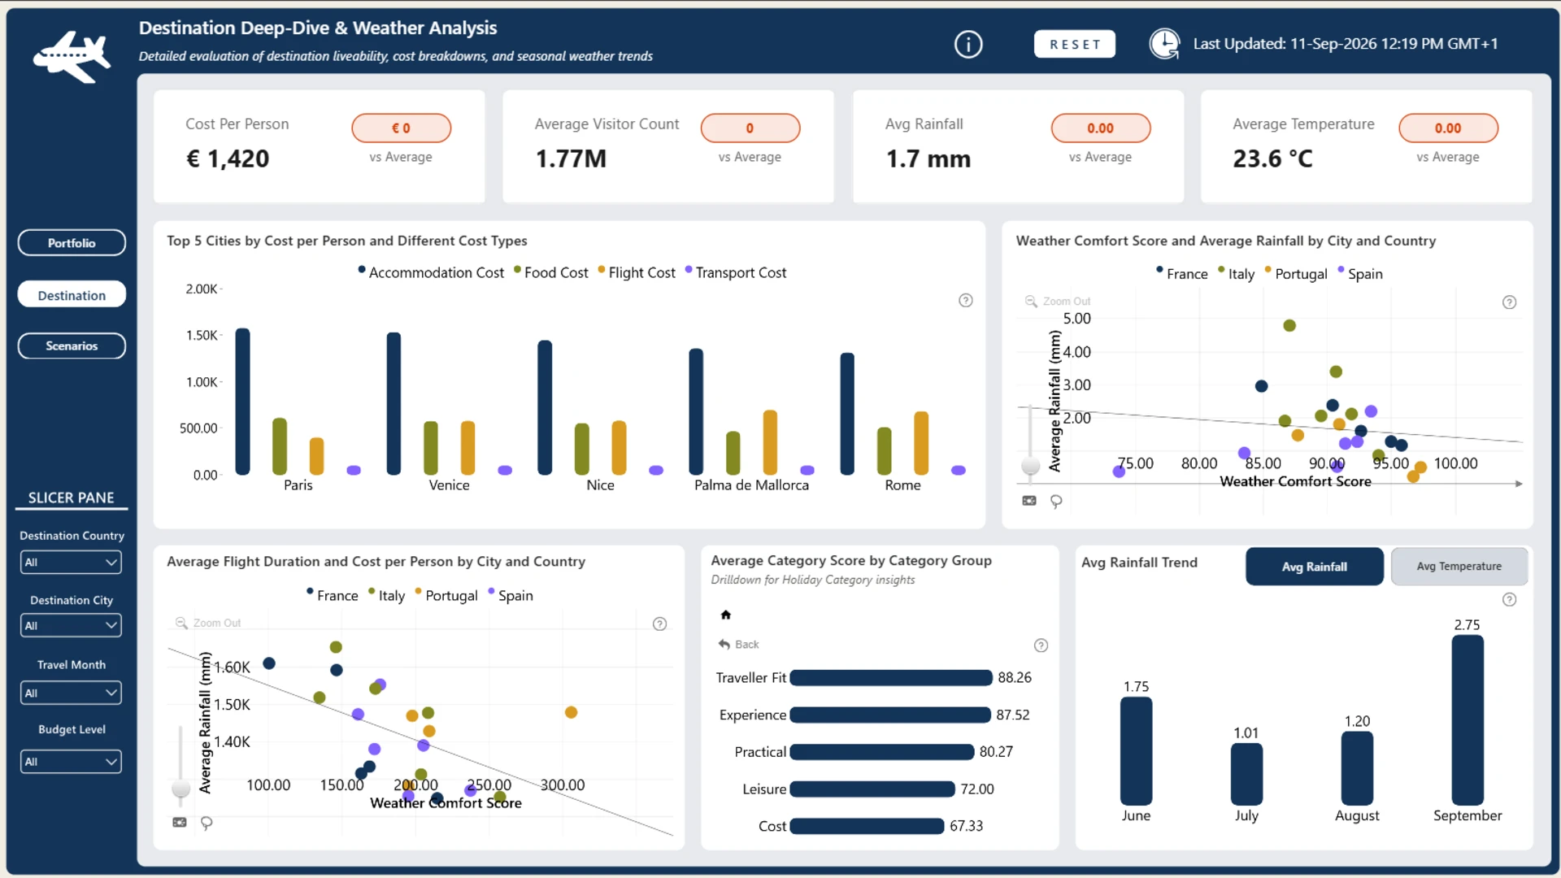Select the Practical score bar
The image size is (1561, 878).
[882, 752]
